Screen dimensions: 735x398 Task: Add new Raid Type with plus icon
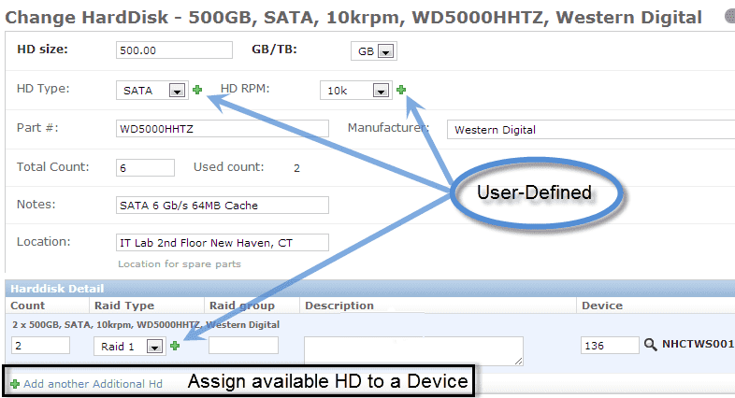(x=175, y=346)
